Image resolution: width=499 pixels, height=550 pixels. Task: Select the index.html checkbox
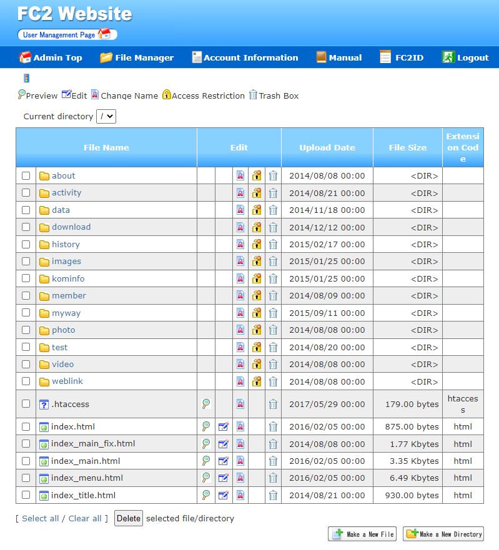[26, 426]
